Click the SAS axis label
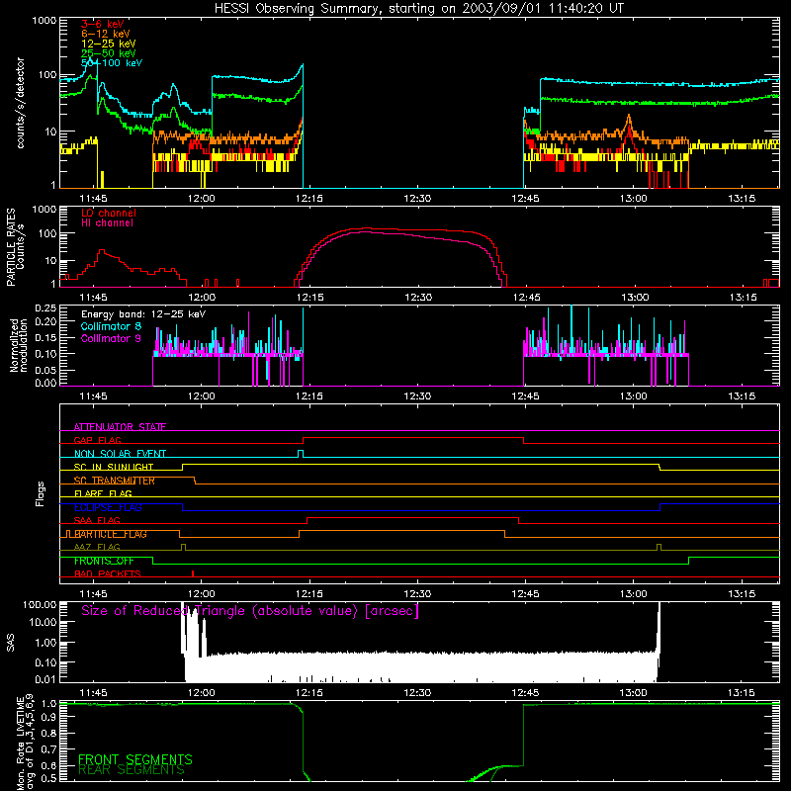 (x=10, y=643)
